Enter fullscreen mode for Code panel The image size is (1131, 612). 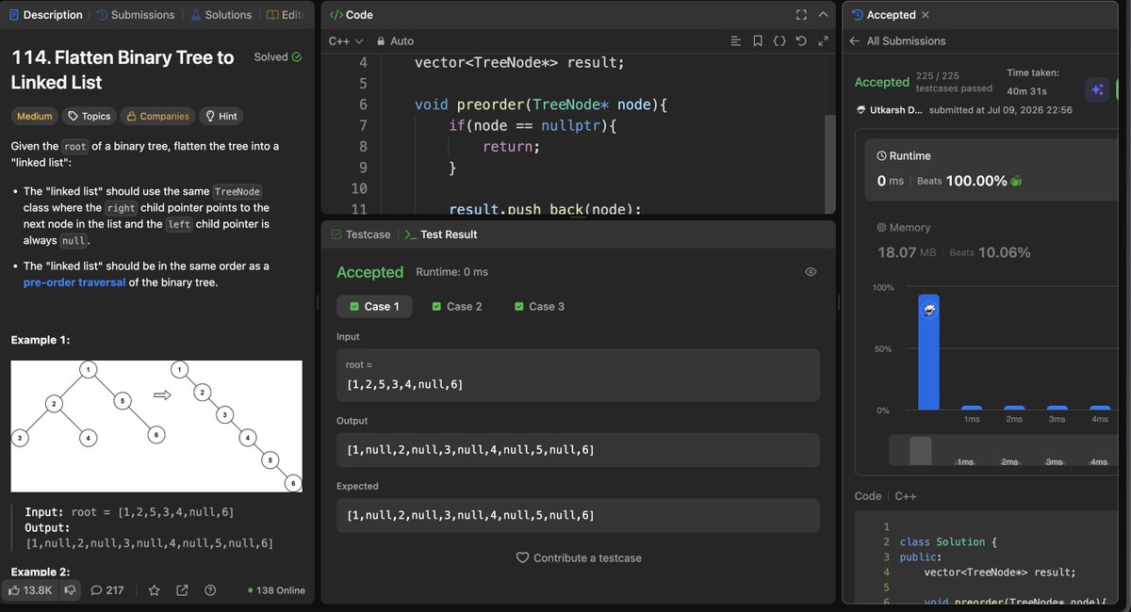(x=801, y=15)
